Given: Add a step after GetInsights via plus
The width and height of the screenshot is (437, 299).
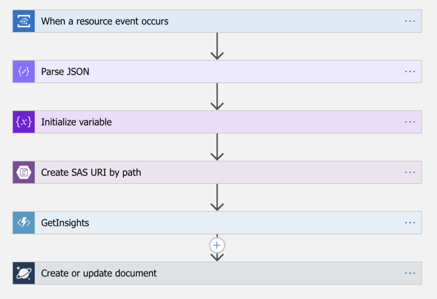Looking at the screenshot, I should pos(217,245).
